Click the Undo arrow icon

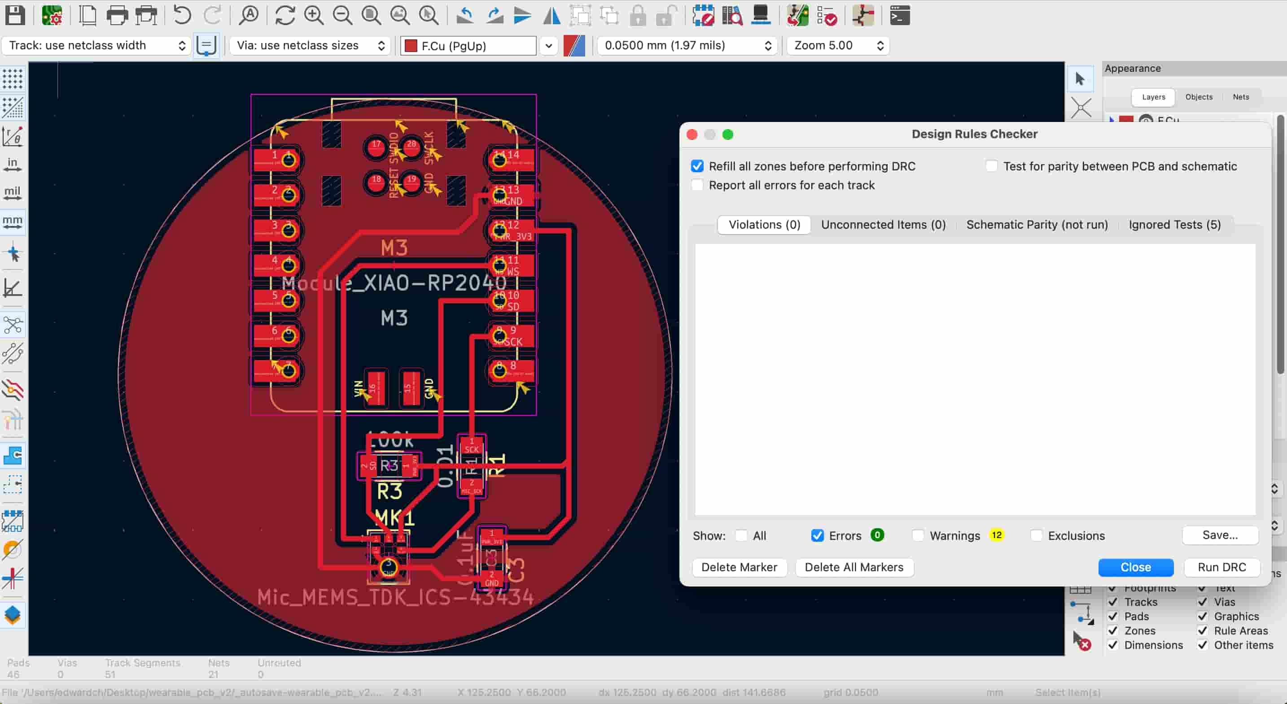coord(182,16)
